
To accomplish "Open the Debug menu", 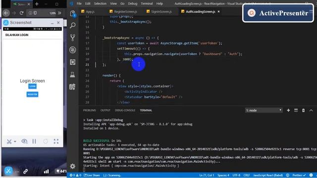I will [x=133, y=3].
